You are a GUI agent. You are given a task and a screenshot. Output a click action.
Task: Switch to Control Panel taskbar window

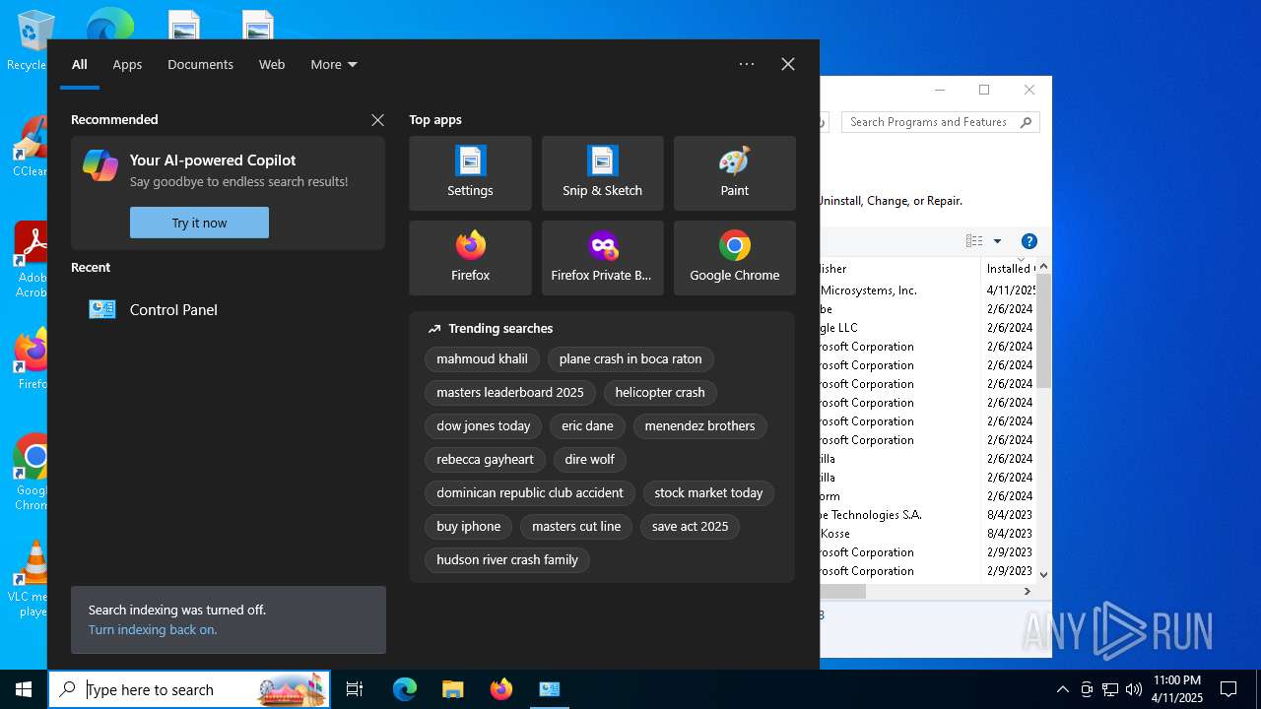coord(549,689)
